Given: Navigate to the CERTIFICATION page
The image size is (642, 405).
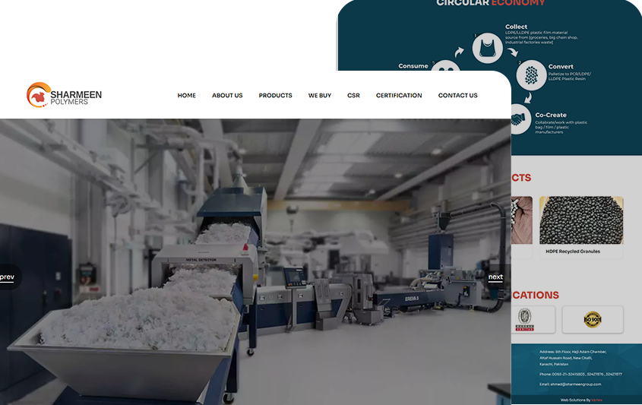Looking at the screenshot, I should click(x=399, y=96).
